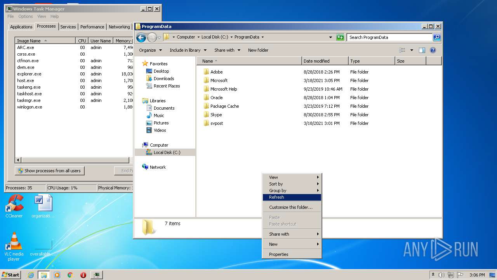The height and width of the screenshot is (280, 497).
Task: Open the recent pages dropdown next to Forward
Action: (159, 38)
